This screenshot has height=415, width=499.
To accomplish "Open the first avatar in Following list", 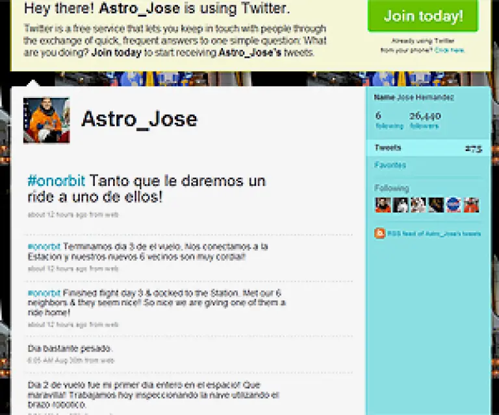I will 383,205.
